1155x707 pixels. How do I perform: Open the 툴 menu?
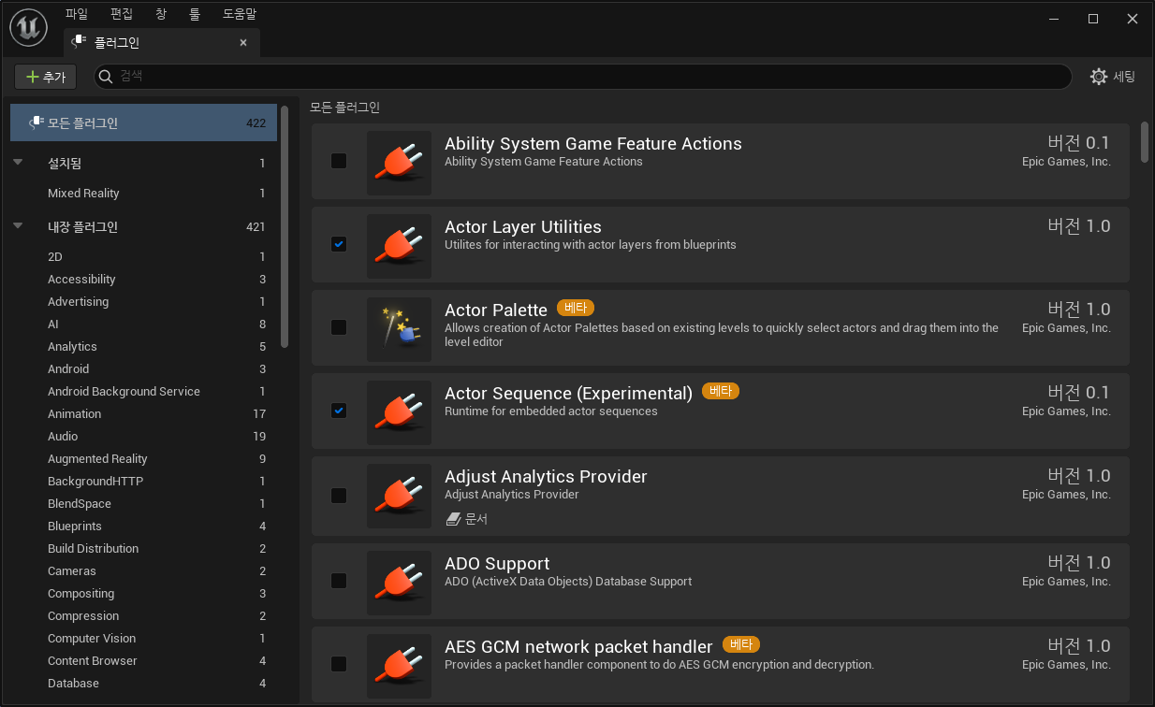195,14
